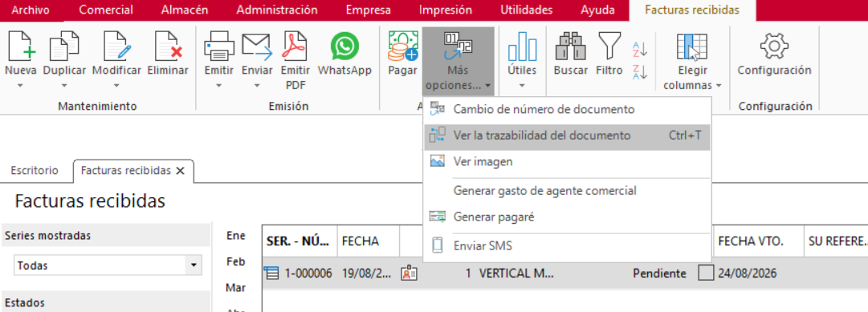The height and width of the screenshot is (312, 868).
Task: Click the Duplicar document icon
Action: tap(64, 46)
